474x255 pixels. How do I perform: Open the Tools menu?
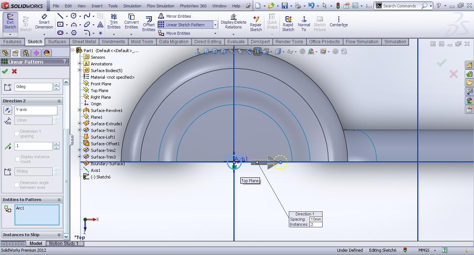click(x=113, y=6)
